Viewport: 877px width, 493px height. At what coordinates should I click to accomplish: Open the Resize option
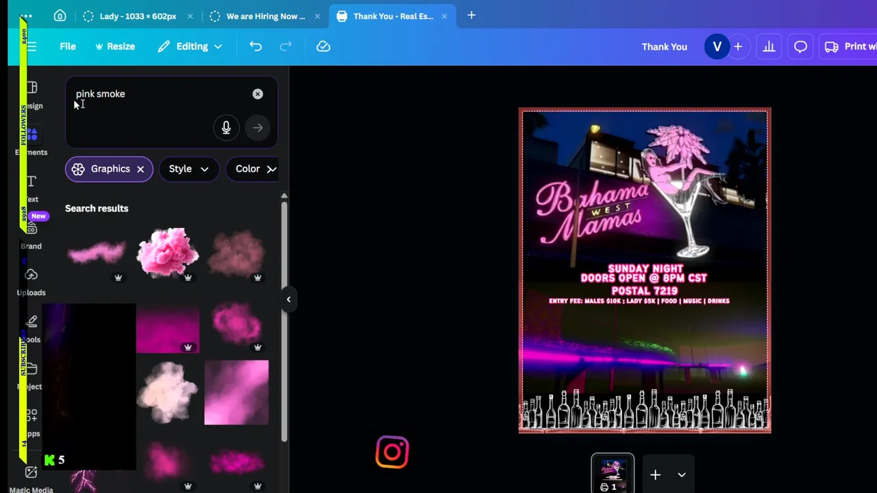click(x=115, y=47)
